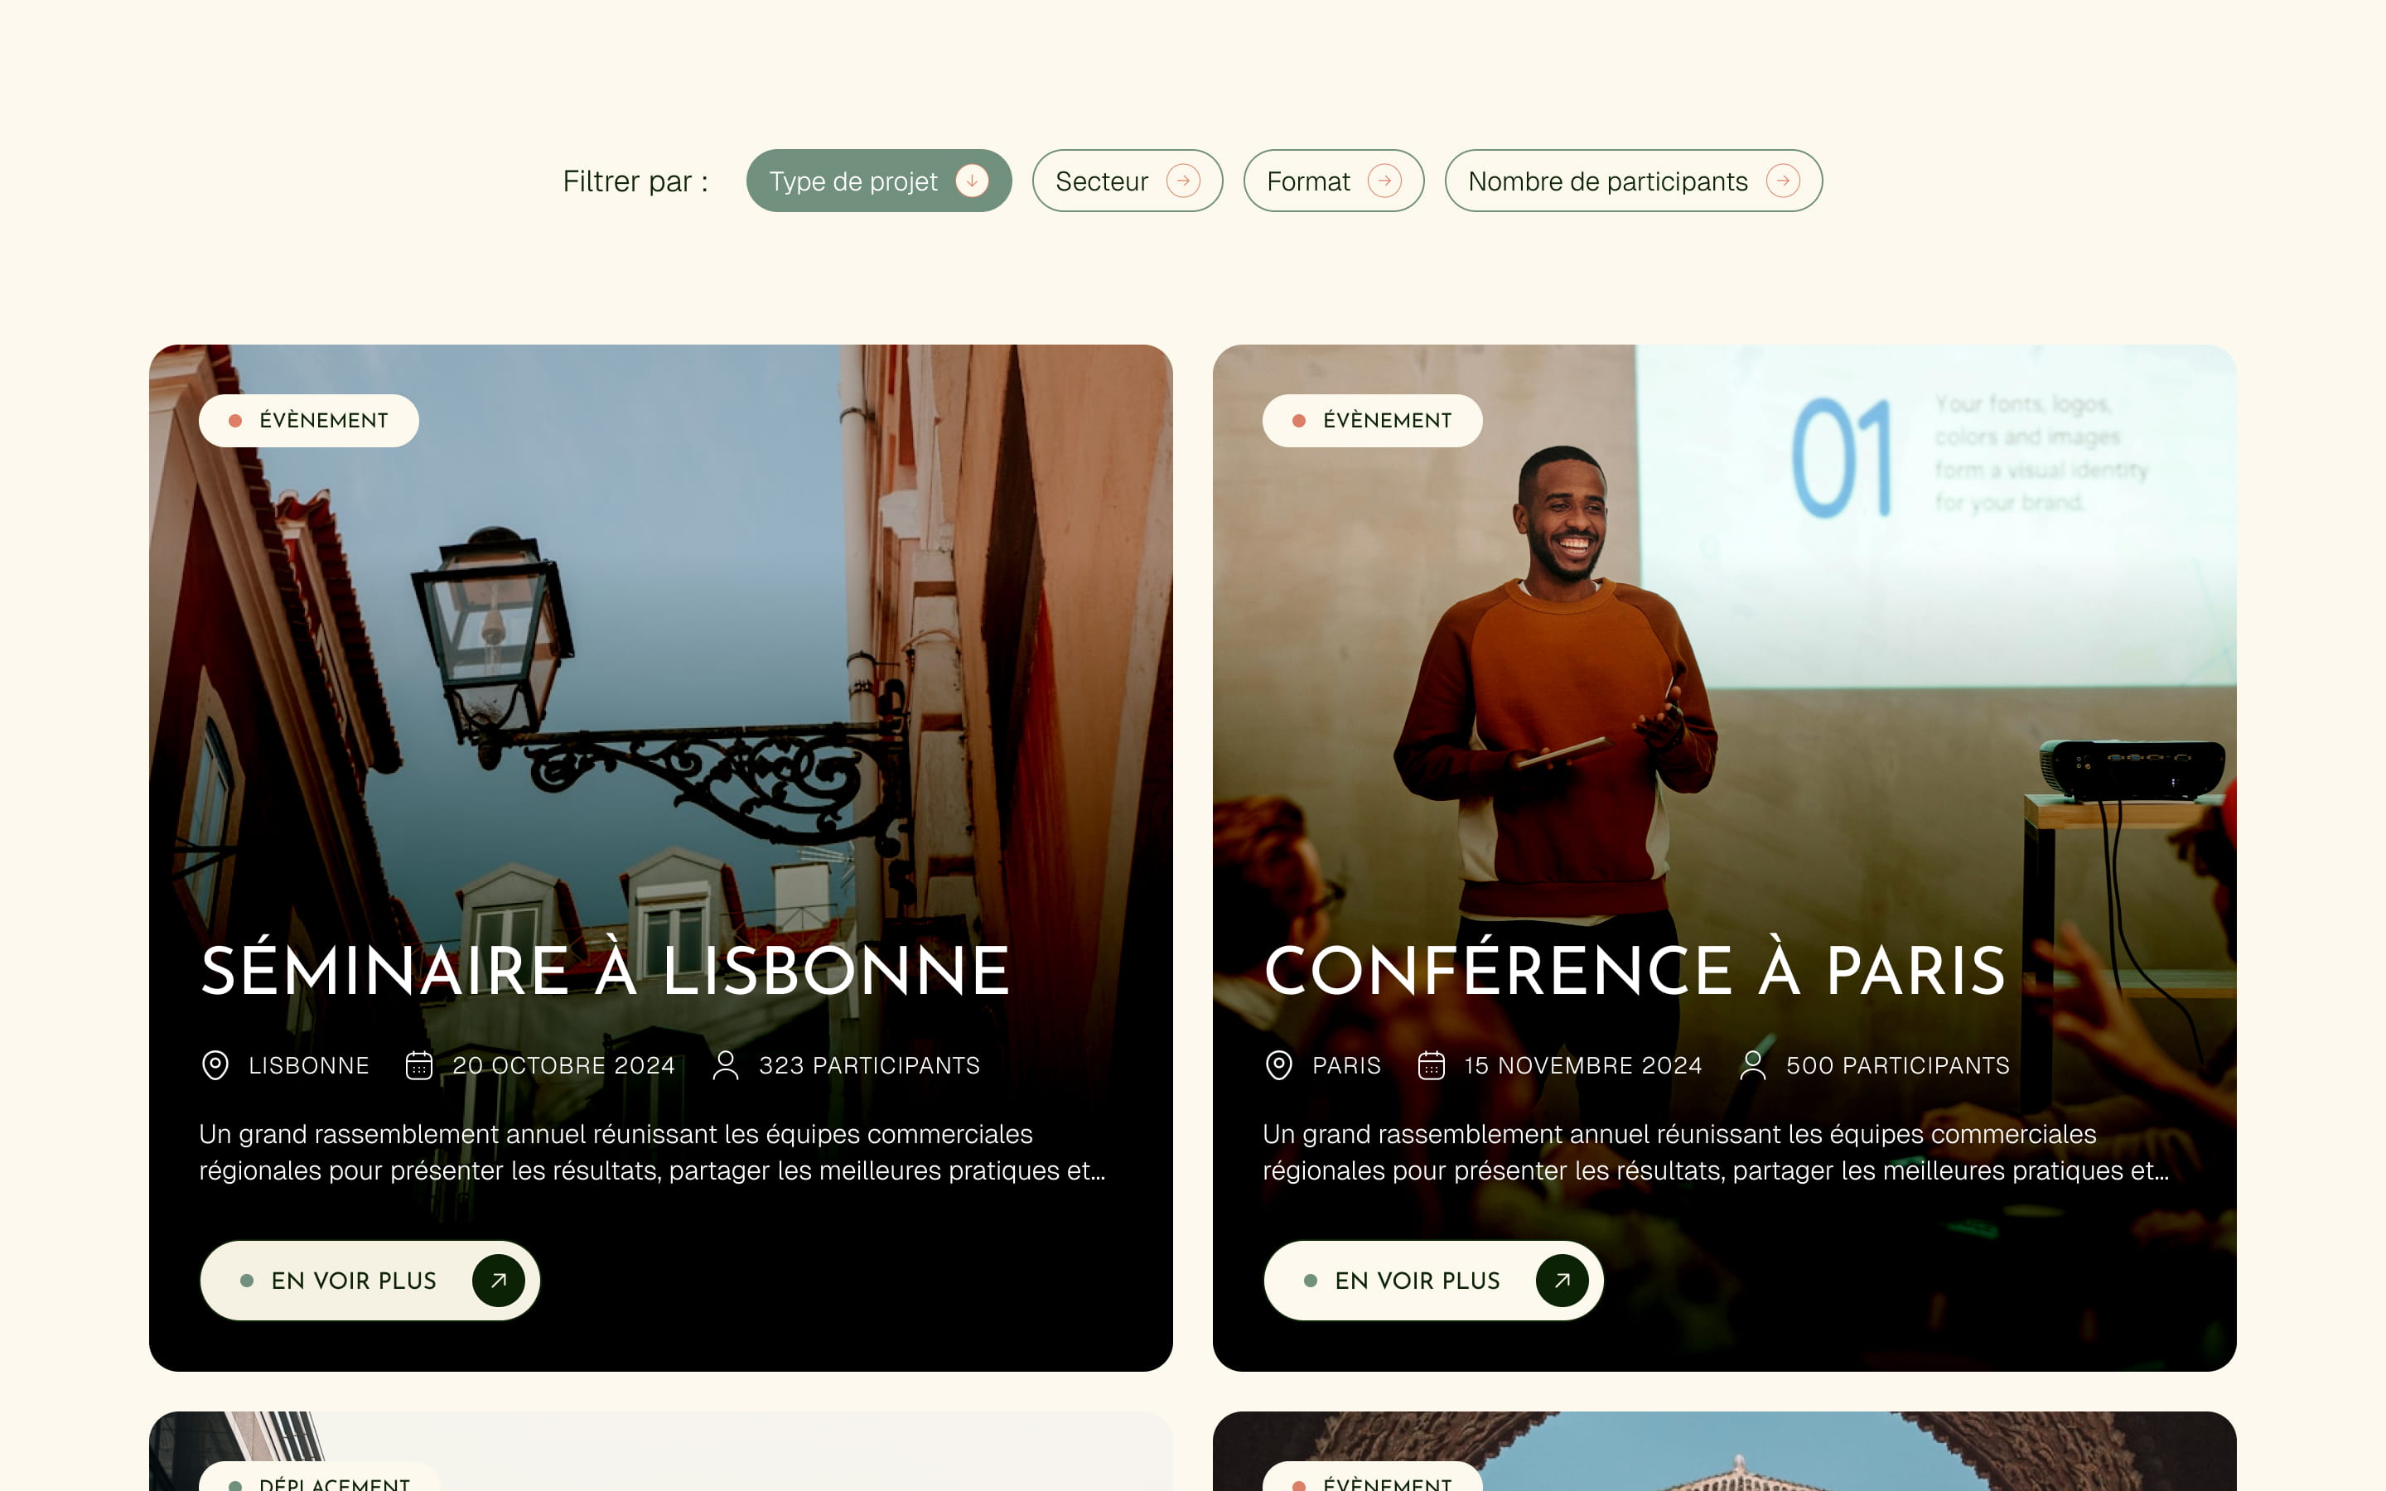
Task: Select the ÉVÈNEMENT tag on the Lisbonne card
Action: [308, 420]
